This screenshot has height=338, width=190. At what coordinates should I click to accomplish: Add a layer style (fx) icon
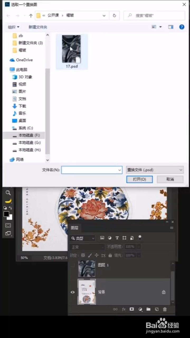123,309
